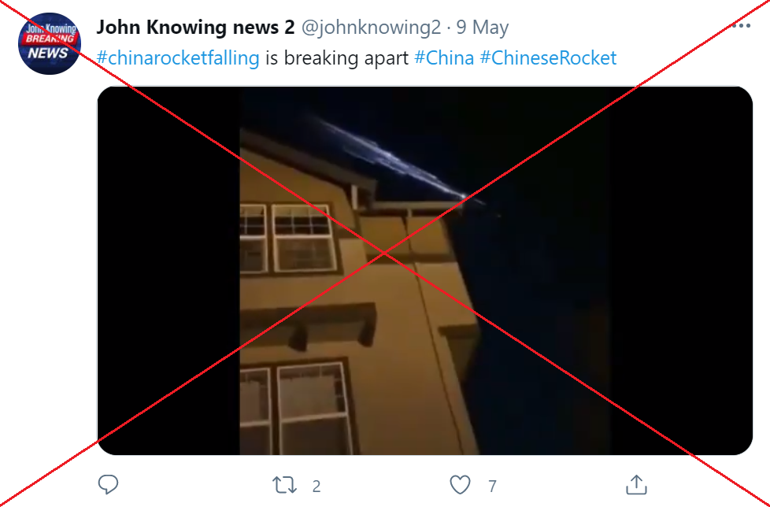This screenshot has width=770, height=507.
Task: Click the reply speech bubble icon
Action: point(108,484)
